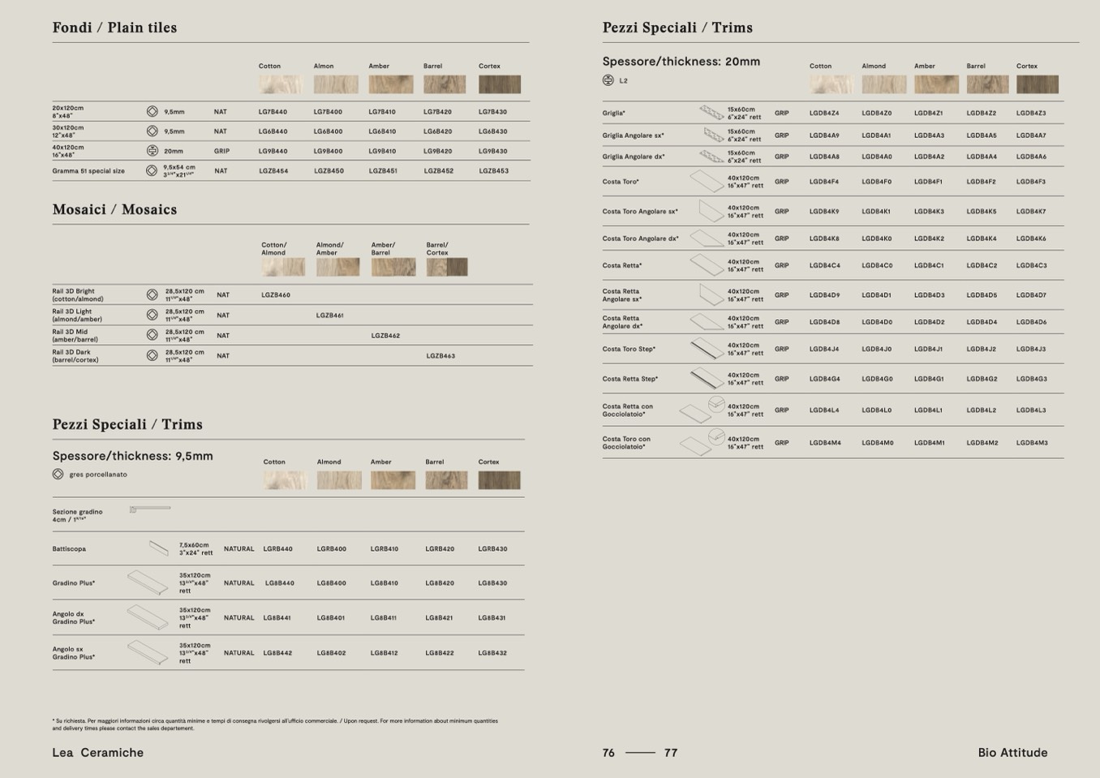Select the Cortex swatch in Plain tiles
This screenshot has height=778, width=1100.
coord(499,84)
